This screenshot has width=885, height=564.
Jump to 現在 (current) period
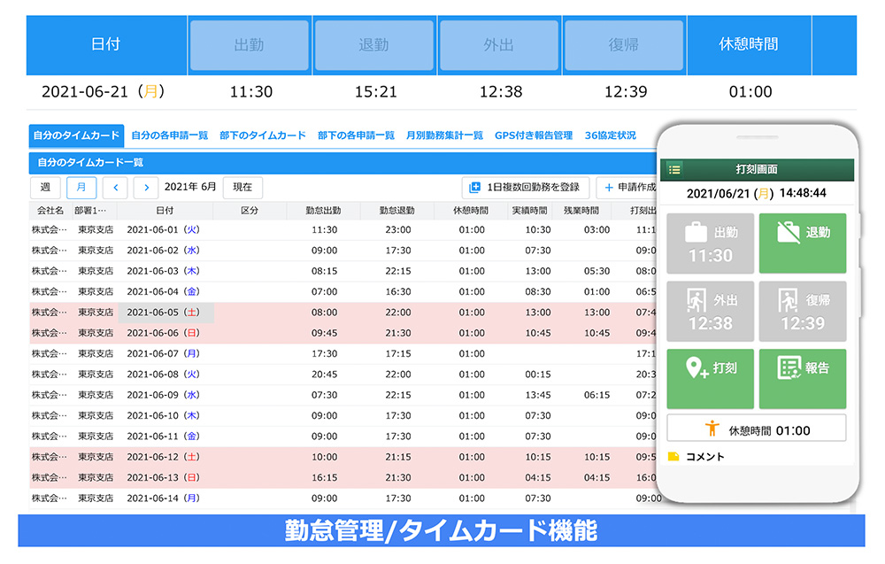coord(242,187)
